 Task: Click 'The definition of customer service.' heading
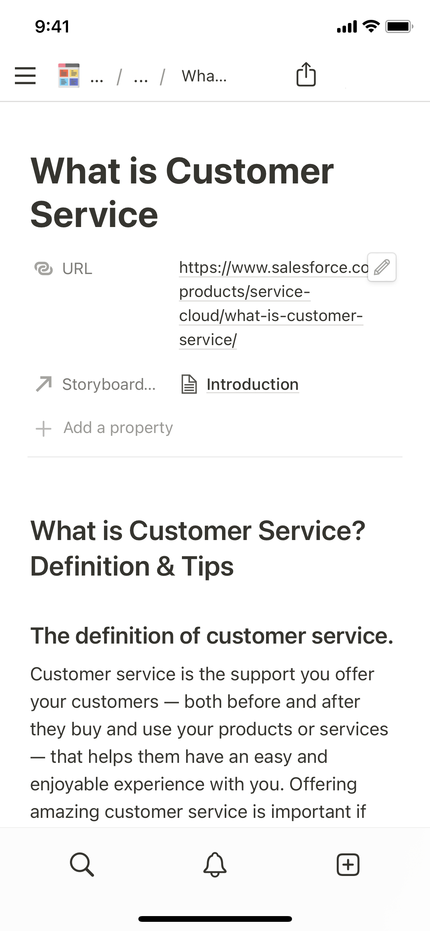212,636
